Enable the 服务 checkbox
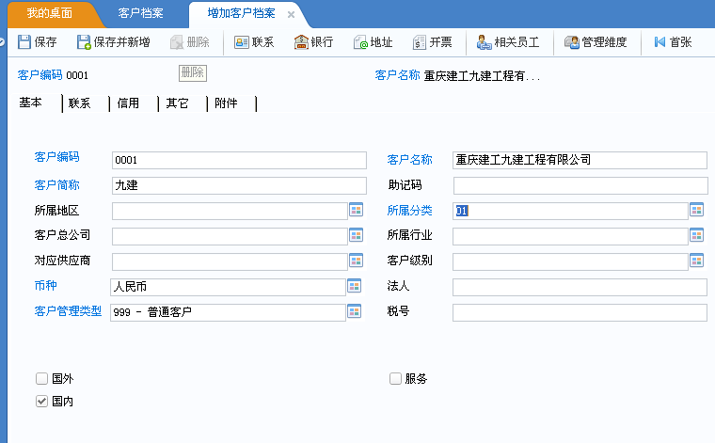This screenshot has width=715, height=443. pyautogui.click(x=395, y=378)
